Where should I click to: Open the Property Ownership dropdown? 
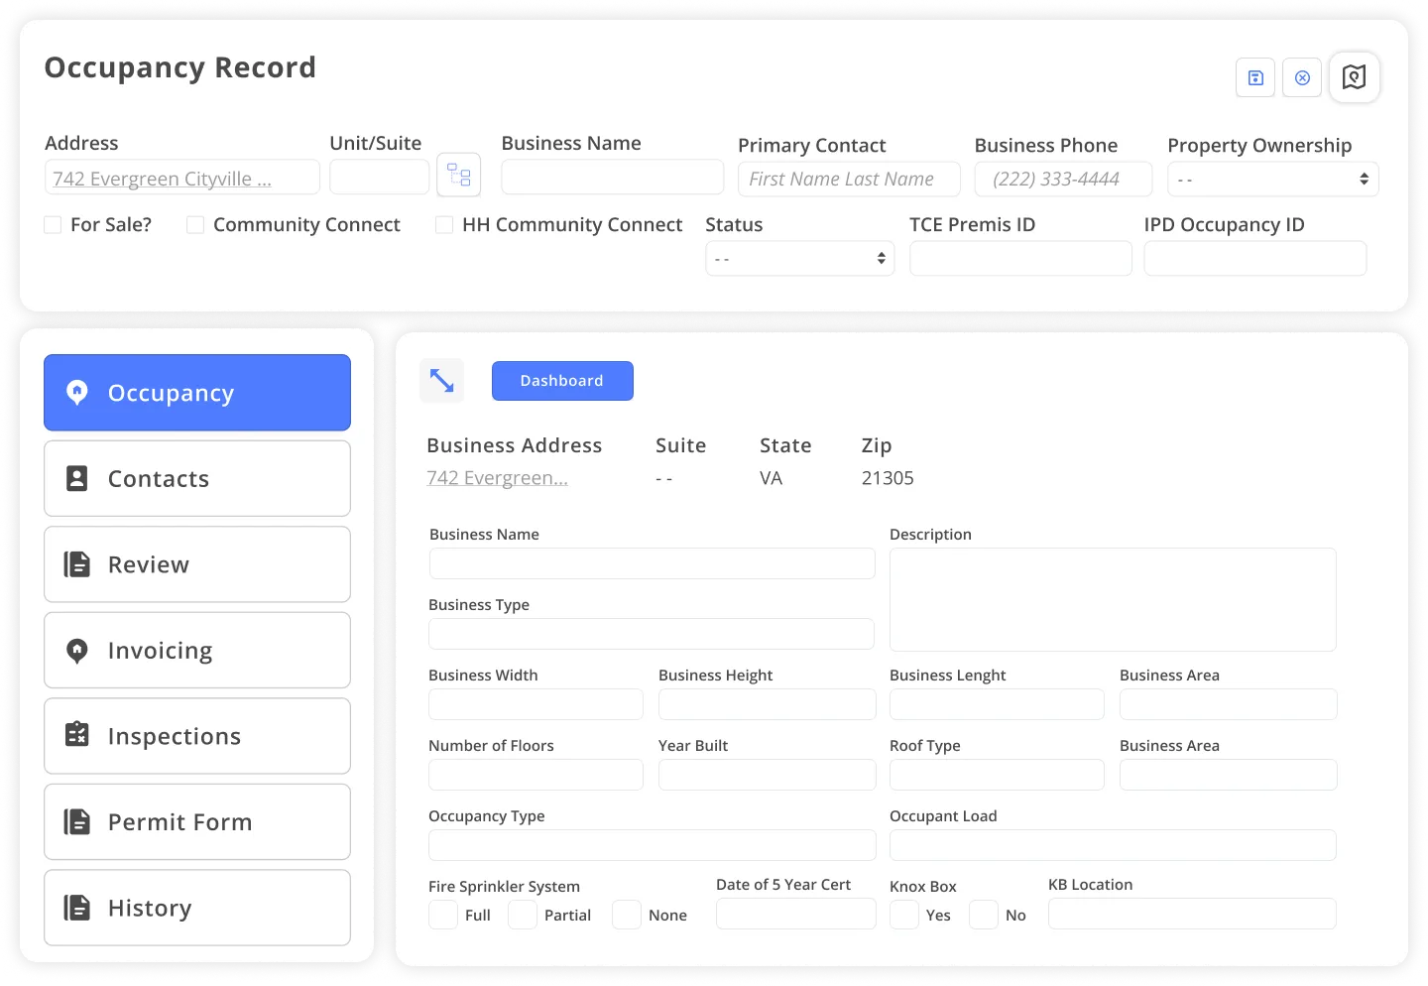pyautogui.click(x=1272, y=179)
